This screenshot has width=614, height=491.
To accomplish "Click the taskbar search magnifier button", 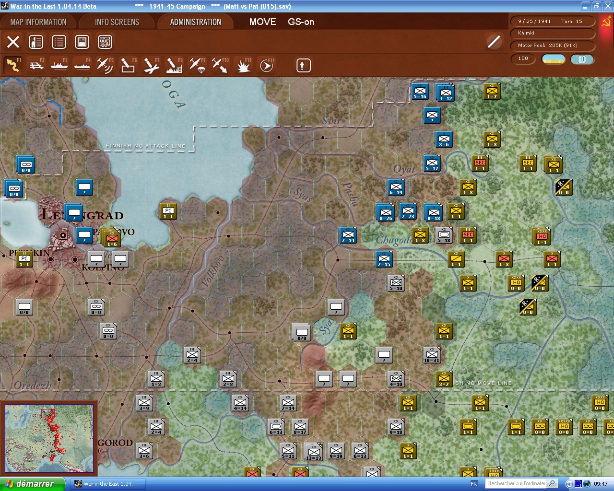I will click(x=552, y=483).
